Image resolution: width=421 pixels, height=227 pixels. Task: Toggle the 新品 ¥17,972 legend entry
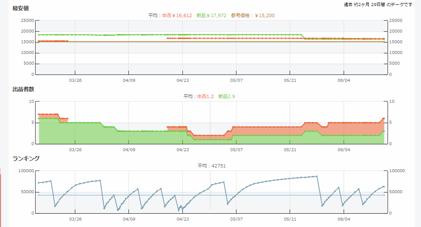pos(211,15)
